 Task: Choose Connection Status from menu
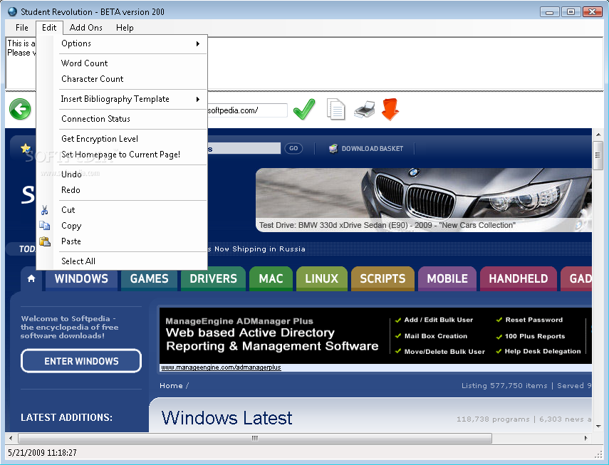click(133, 119)
